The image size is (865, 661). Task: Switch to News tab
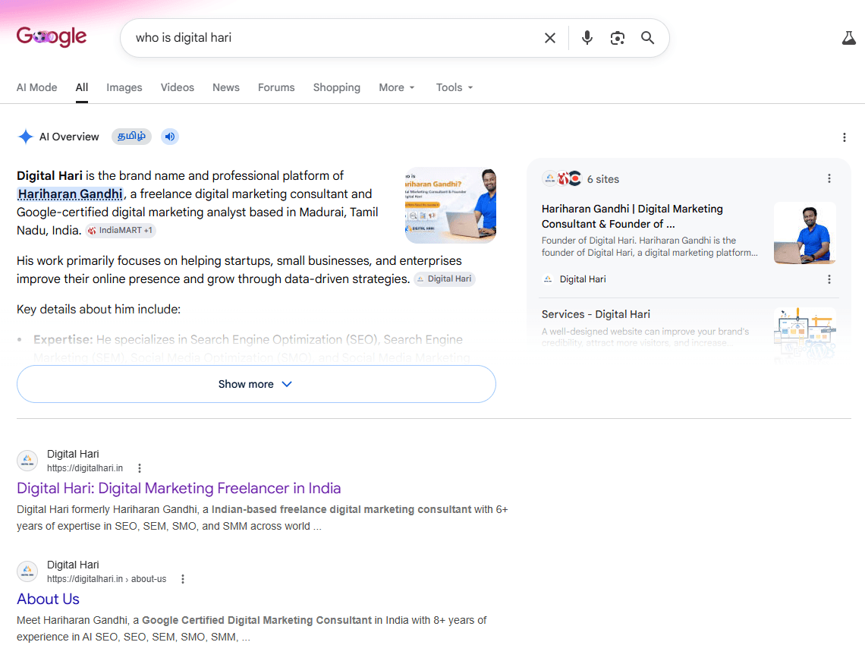click(x=226, y=87)
